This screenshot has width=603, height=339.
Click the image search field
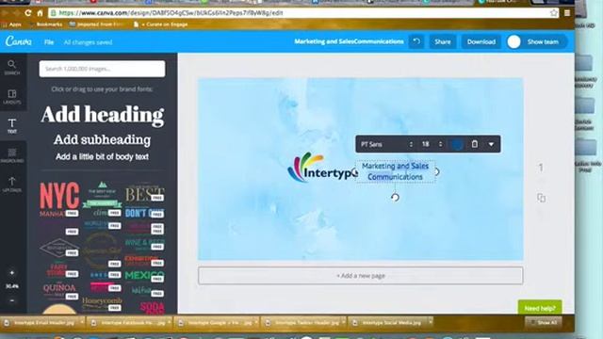click(x=102, y=69)
